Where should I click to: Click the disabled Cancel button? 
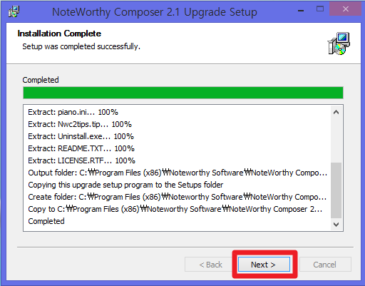click(325, 265)
